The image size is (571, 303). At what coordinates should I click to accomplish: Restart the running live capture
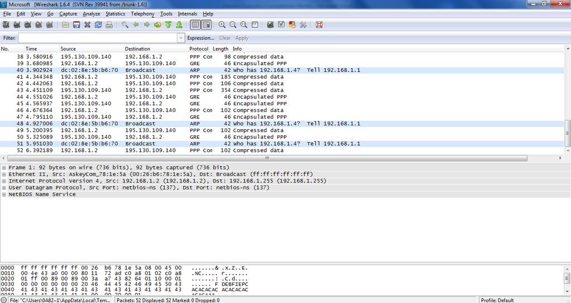pyautogui.click(x=50, y=25)
